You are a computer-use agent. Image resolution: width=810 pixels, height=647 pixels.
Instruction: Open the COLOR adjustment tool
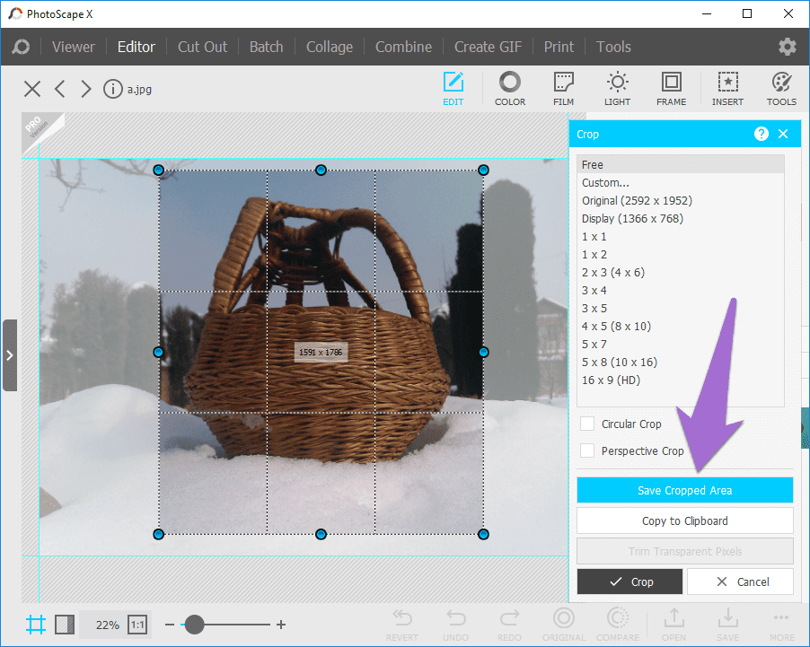click(x=510, y=88)
